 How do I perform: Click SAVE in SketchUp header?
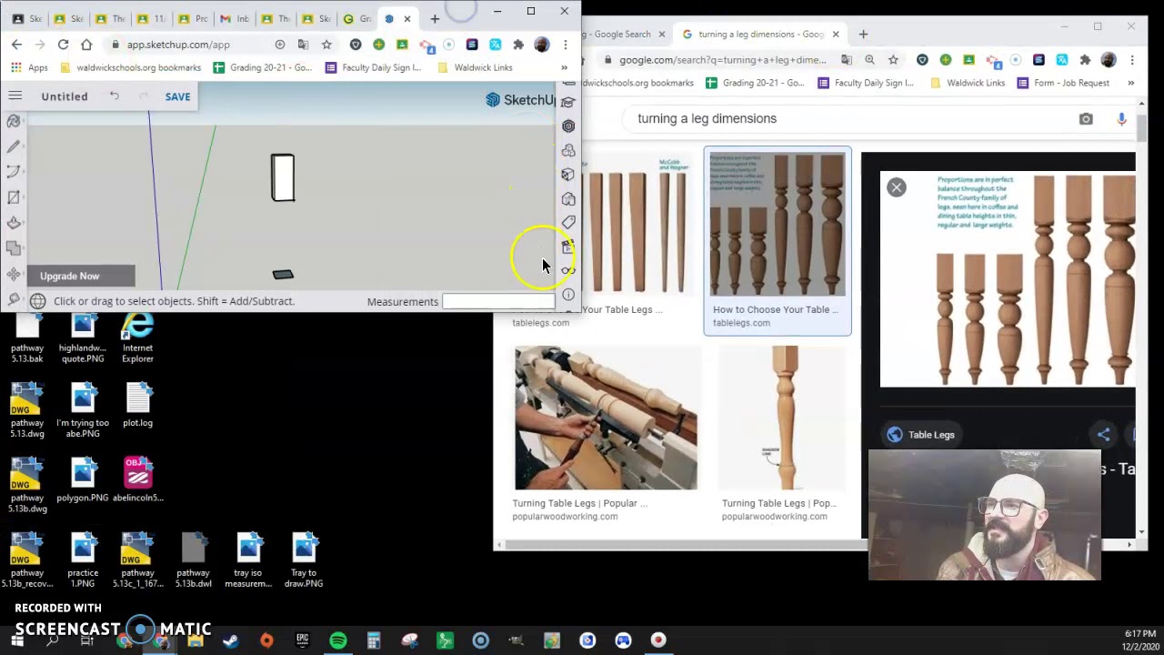pyautogui.click(x=177, y=96)
